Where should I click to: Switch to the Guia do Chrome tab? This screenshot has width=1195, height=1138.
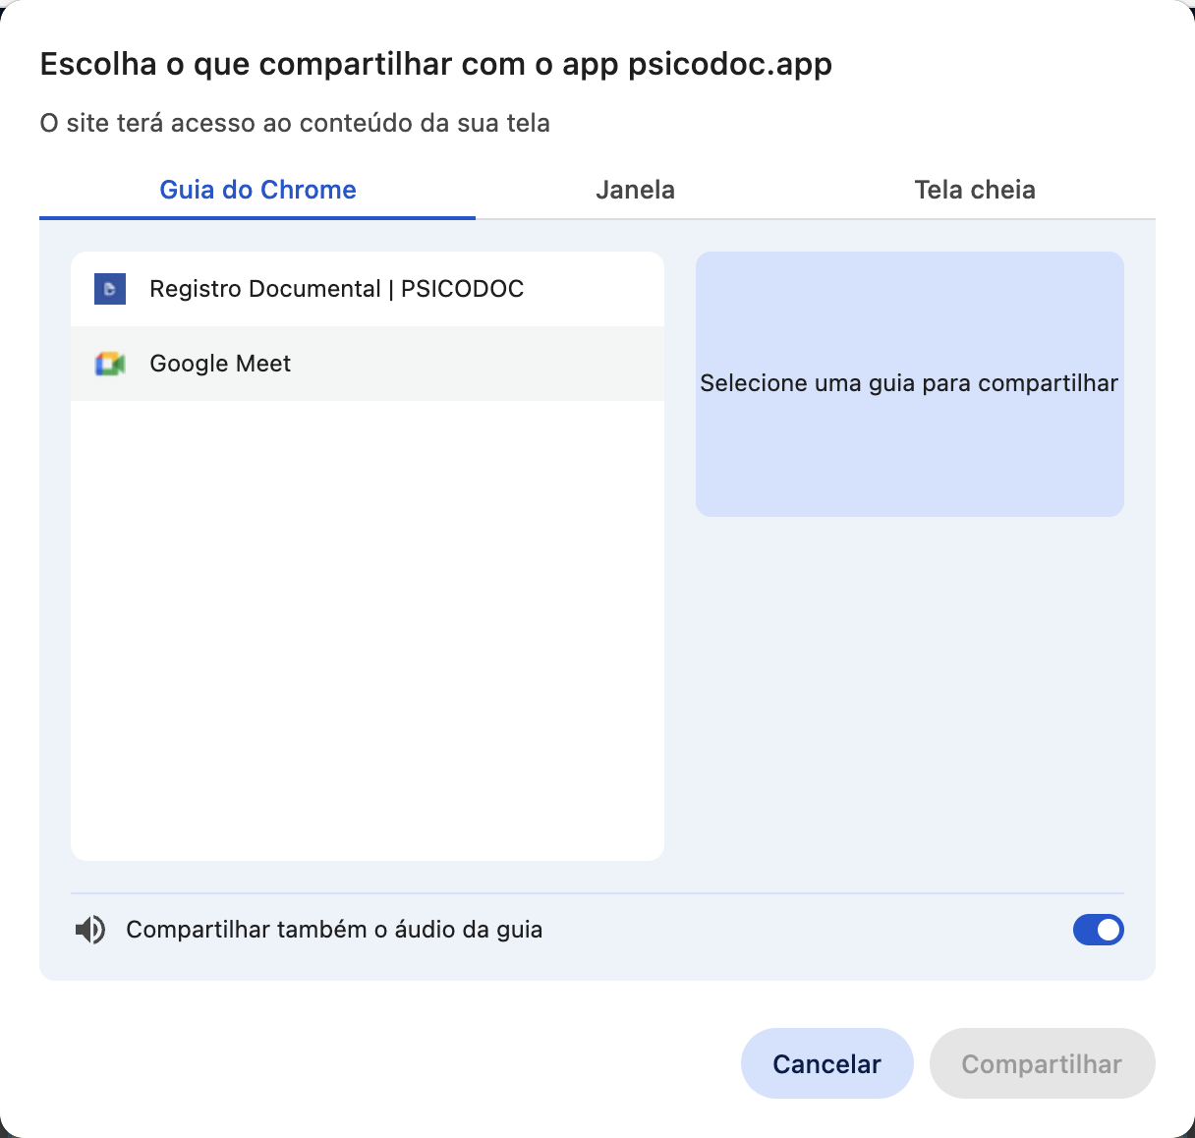click(257, 190)
